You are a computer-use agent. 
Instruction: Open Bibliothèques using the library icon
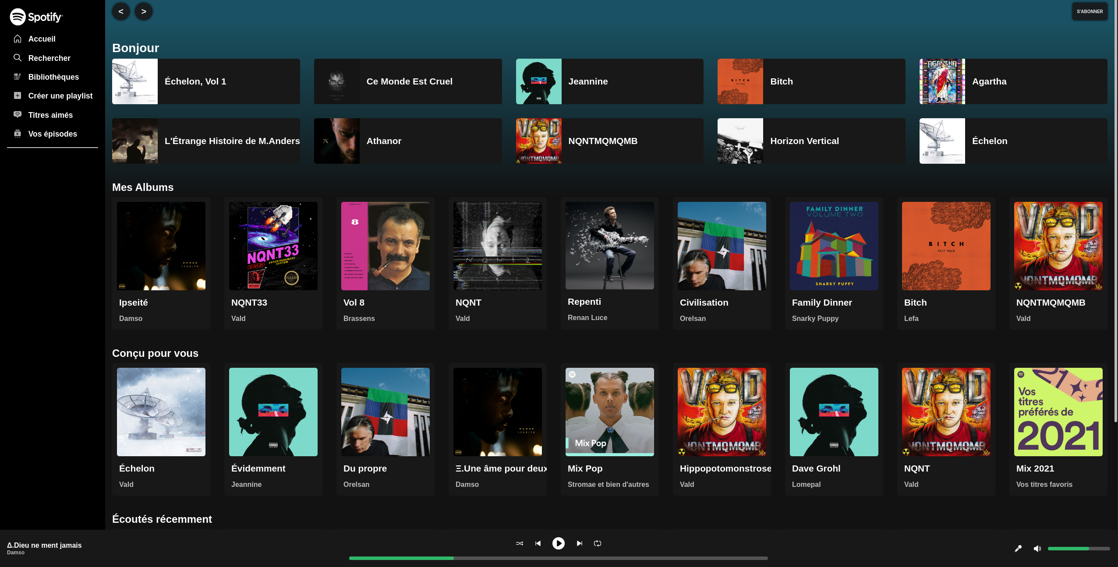[18, 77]
